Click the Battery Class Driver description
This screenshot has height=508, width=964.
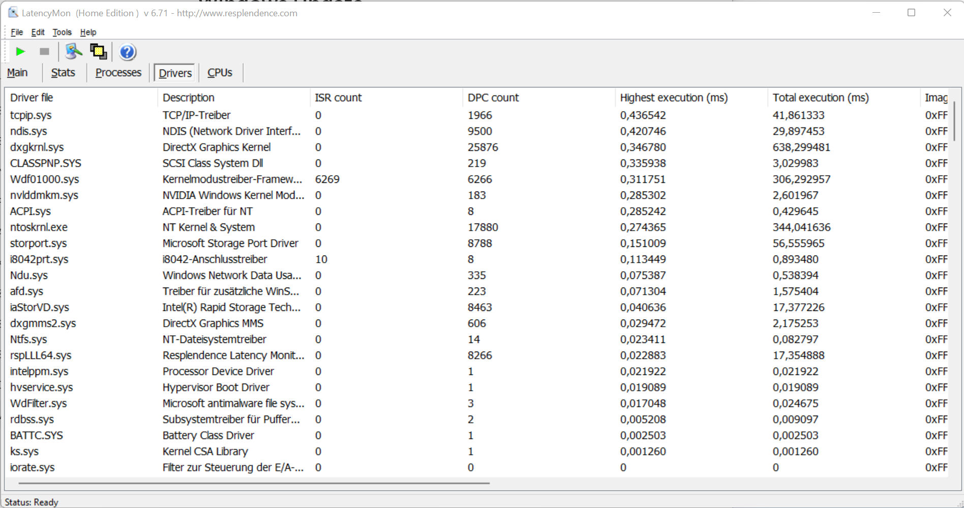208,435
